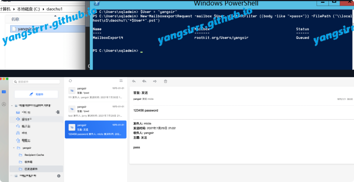Open the Recipient Cache folder

tap(36, 155)
